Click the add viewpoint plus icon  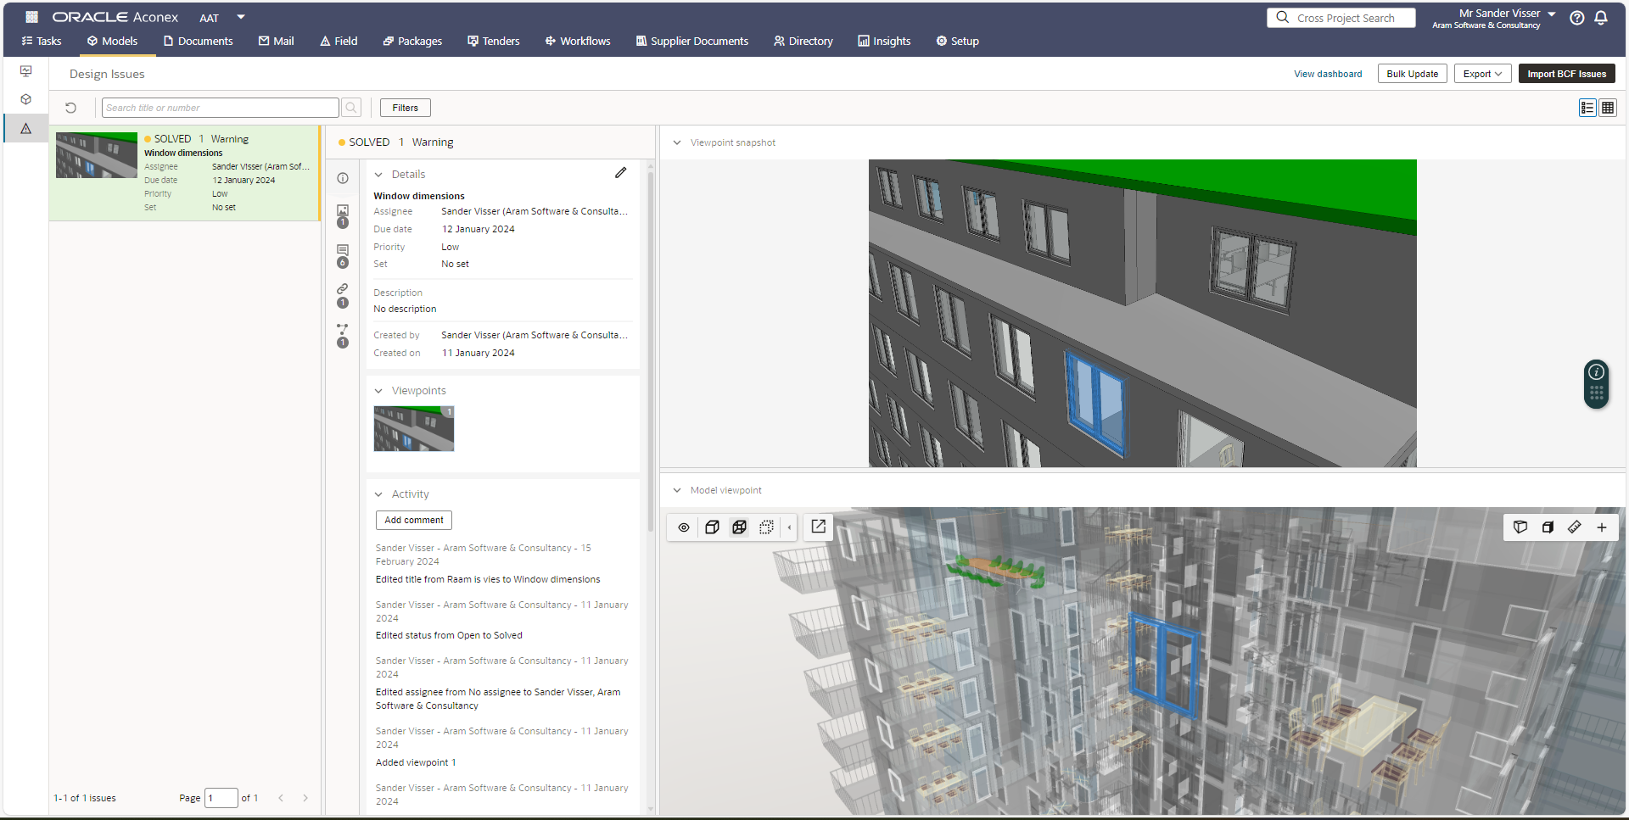click(x=1603, y=527)
